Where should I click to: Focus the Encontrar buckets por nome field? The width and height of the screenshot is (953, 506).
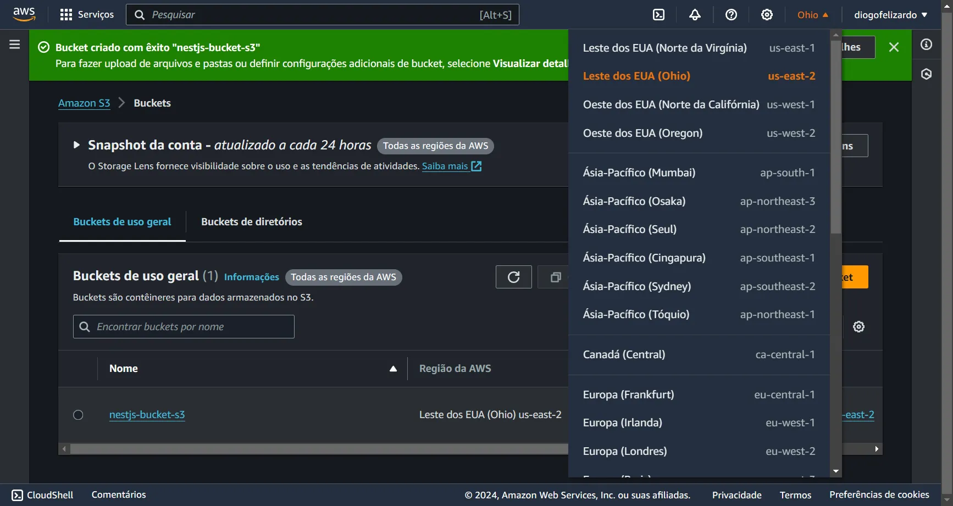tap(184, 327)
